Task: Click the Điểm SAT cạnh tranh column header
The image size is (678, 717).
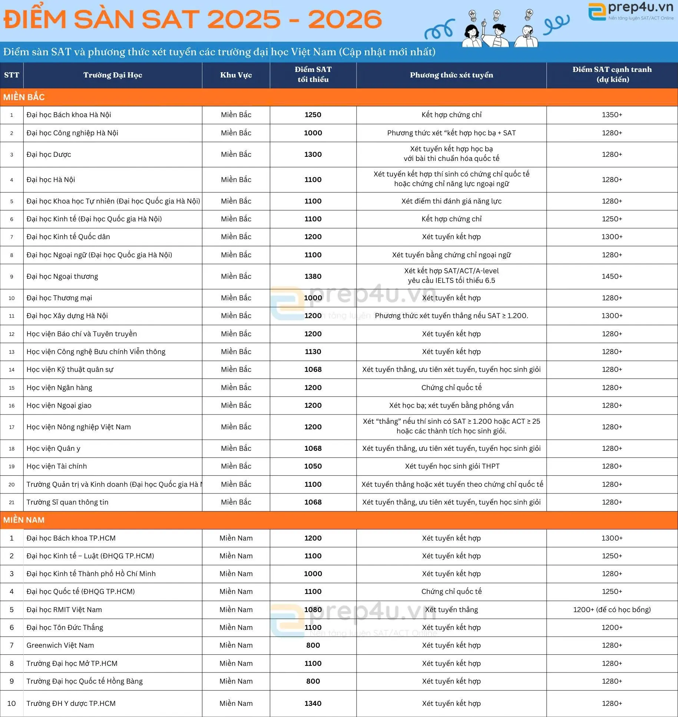Action: click(612, 75)
